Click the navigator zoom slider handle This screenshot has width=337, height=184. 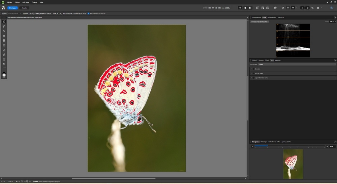pos(267,146)
